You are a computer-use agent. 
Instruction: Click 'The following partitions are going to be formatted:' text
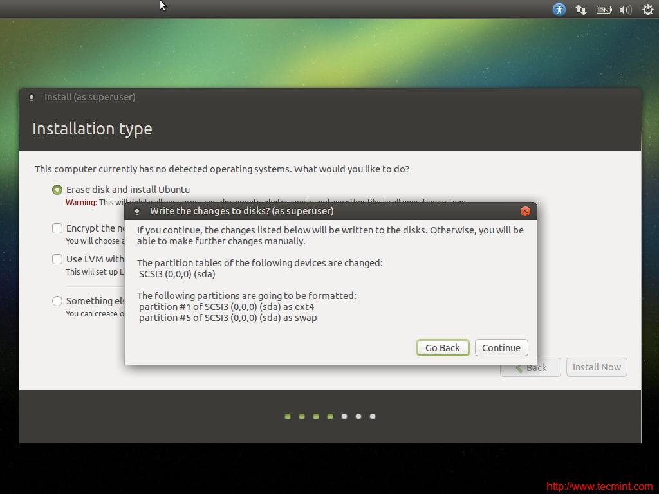pyautogui.click(x=246, y=296)
